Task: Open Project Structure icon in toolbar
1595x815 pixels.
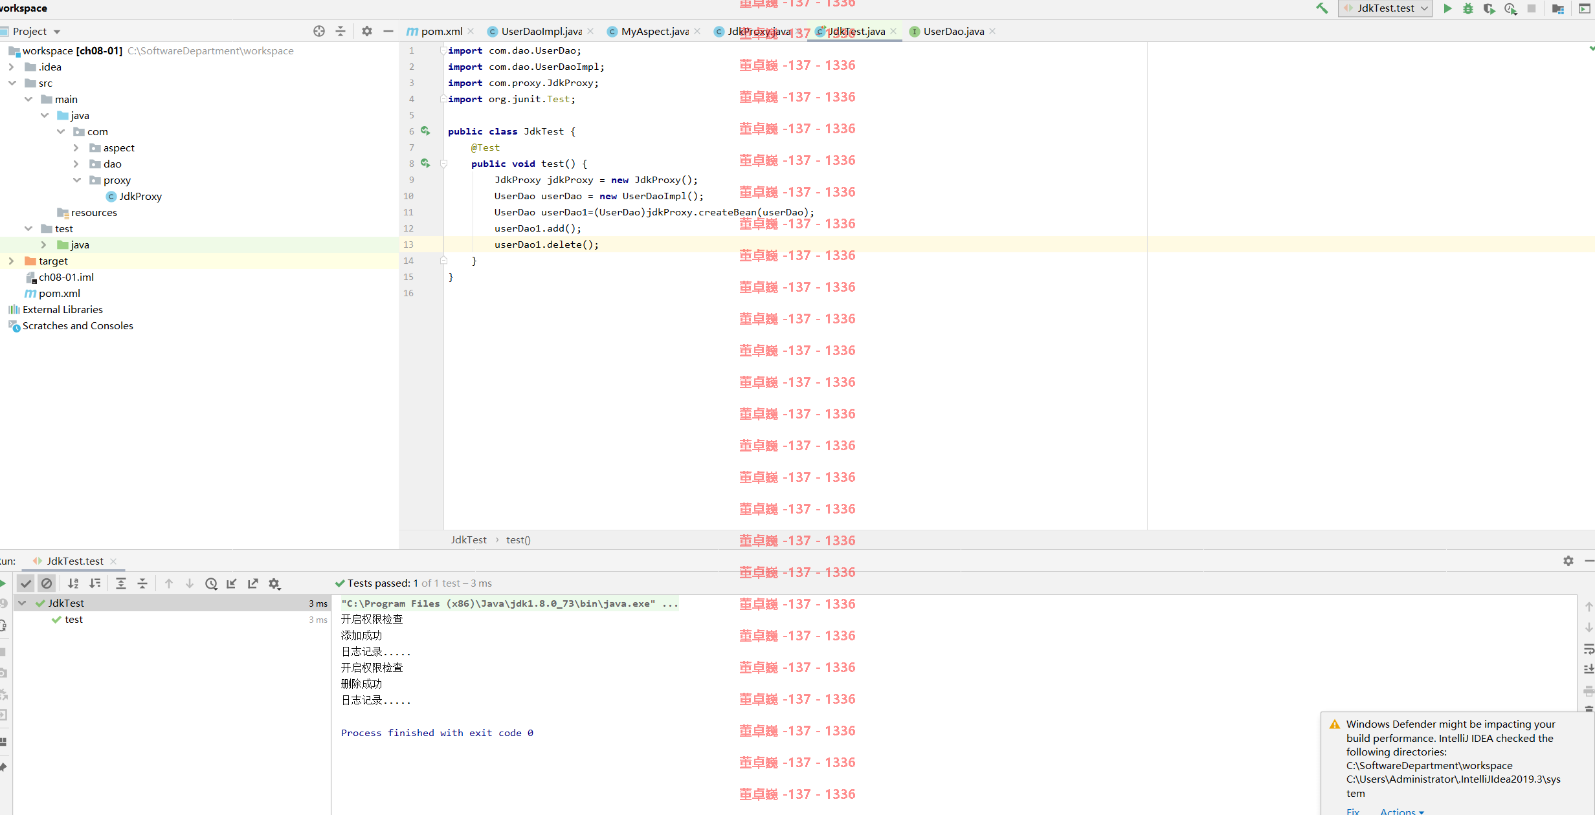Action: (x=1558, y=8)
